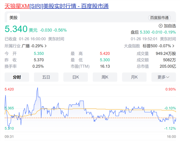Screen dimensions: 180x141
Task: Click the 总市值 205.00亿 value
Action: click(x=168, y=66)
